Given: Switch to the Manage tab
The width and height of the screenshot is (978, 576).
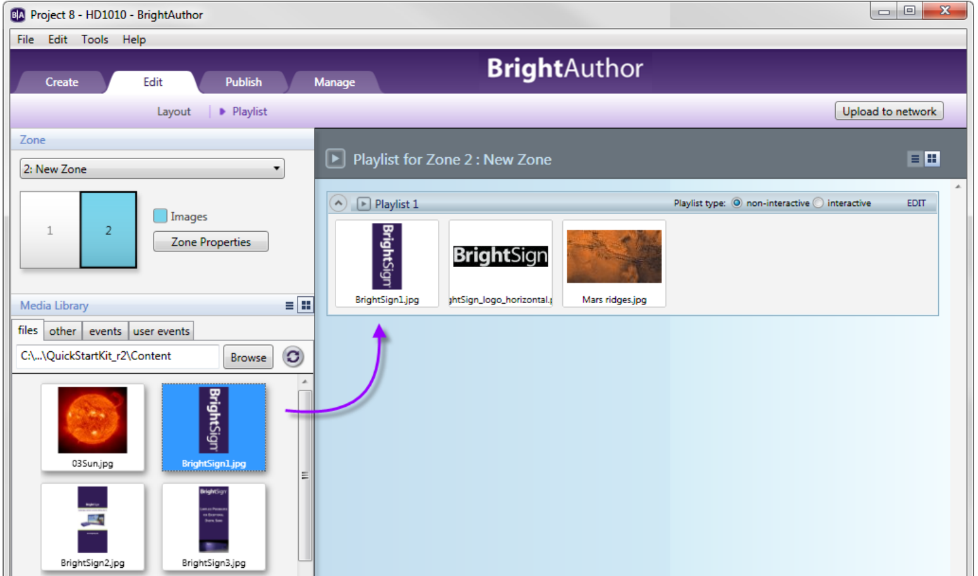Looking at the screenshot, I should coord(335,82).
